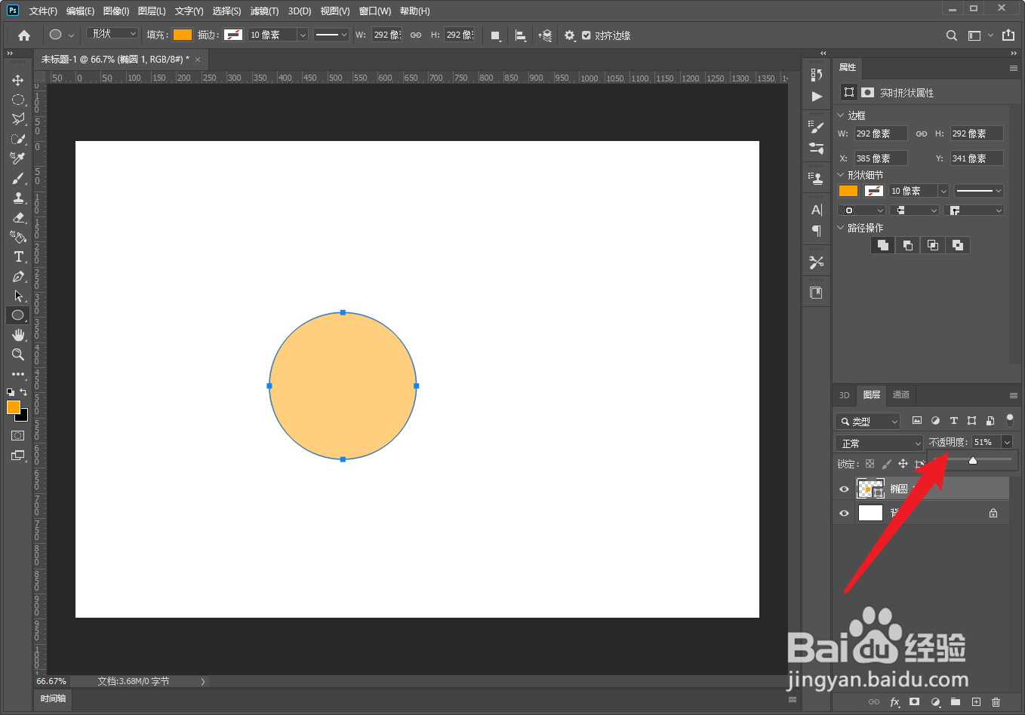Toggle the 对齐边缘 checkbox
This screenshot has width=1025, height=715.
click(x=586, y=35)
